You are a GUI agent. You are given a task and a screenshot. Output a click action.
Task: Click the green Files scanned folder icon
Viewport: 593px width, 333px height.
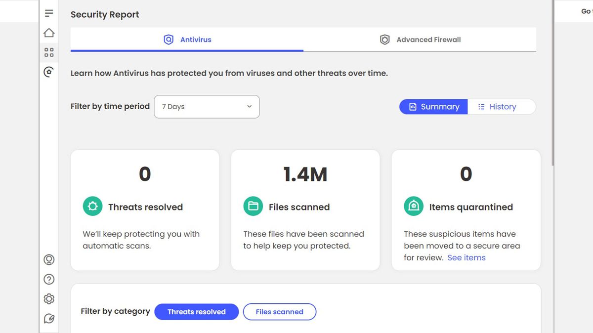253,207
